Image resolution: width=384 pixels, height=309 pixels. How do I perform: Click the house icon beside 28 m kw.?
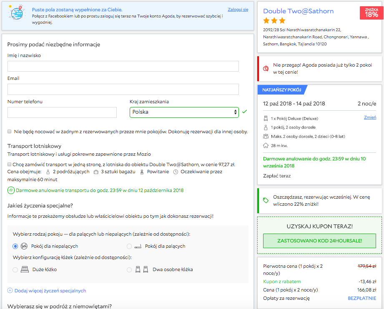point(266,146)
